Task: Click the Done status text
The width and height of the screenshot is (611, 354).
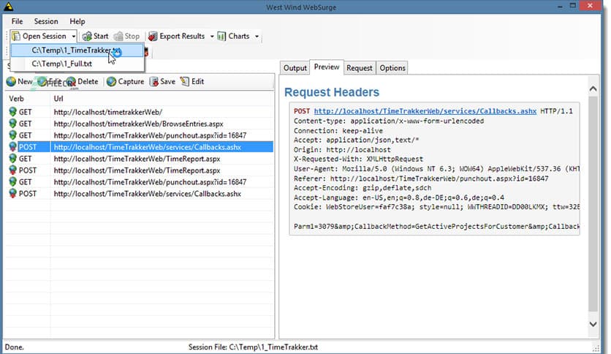Action: tap(14, 347)
